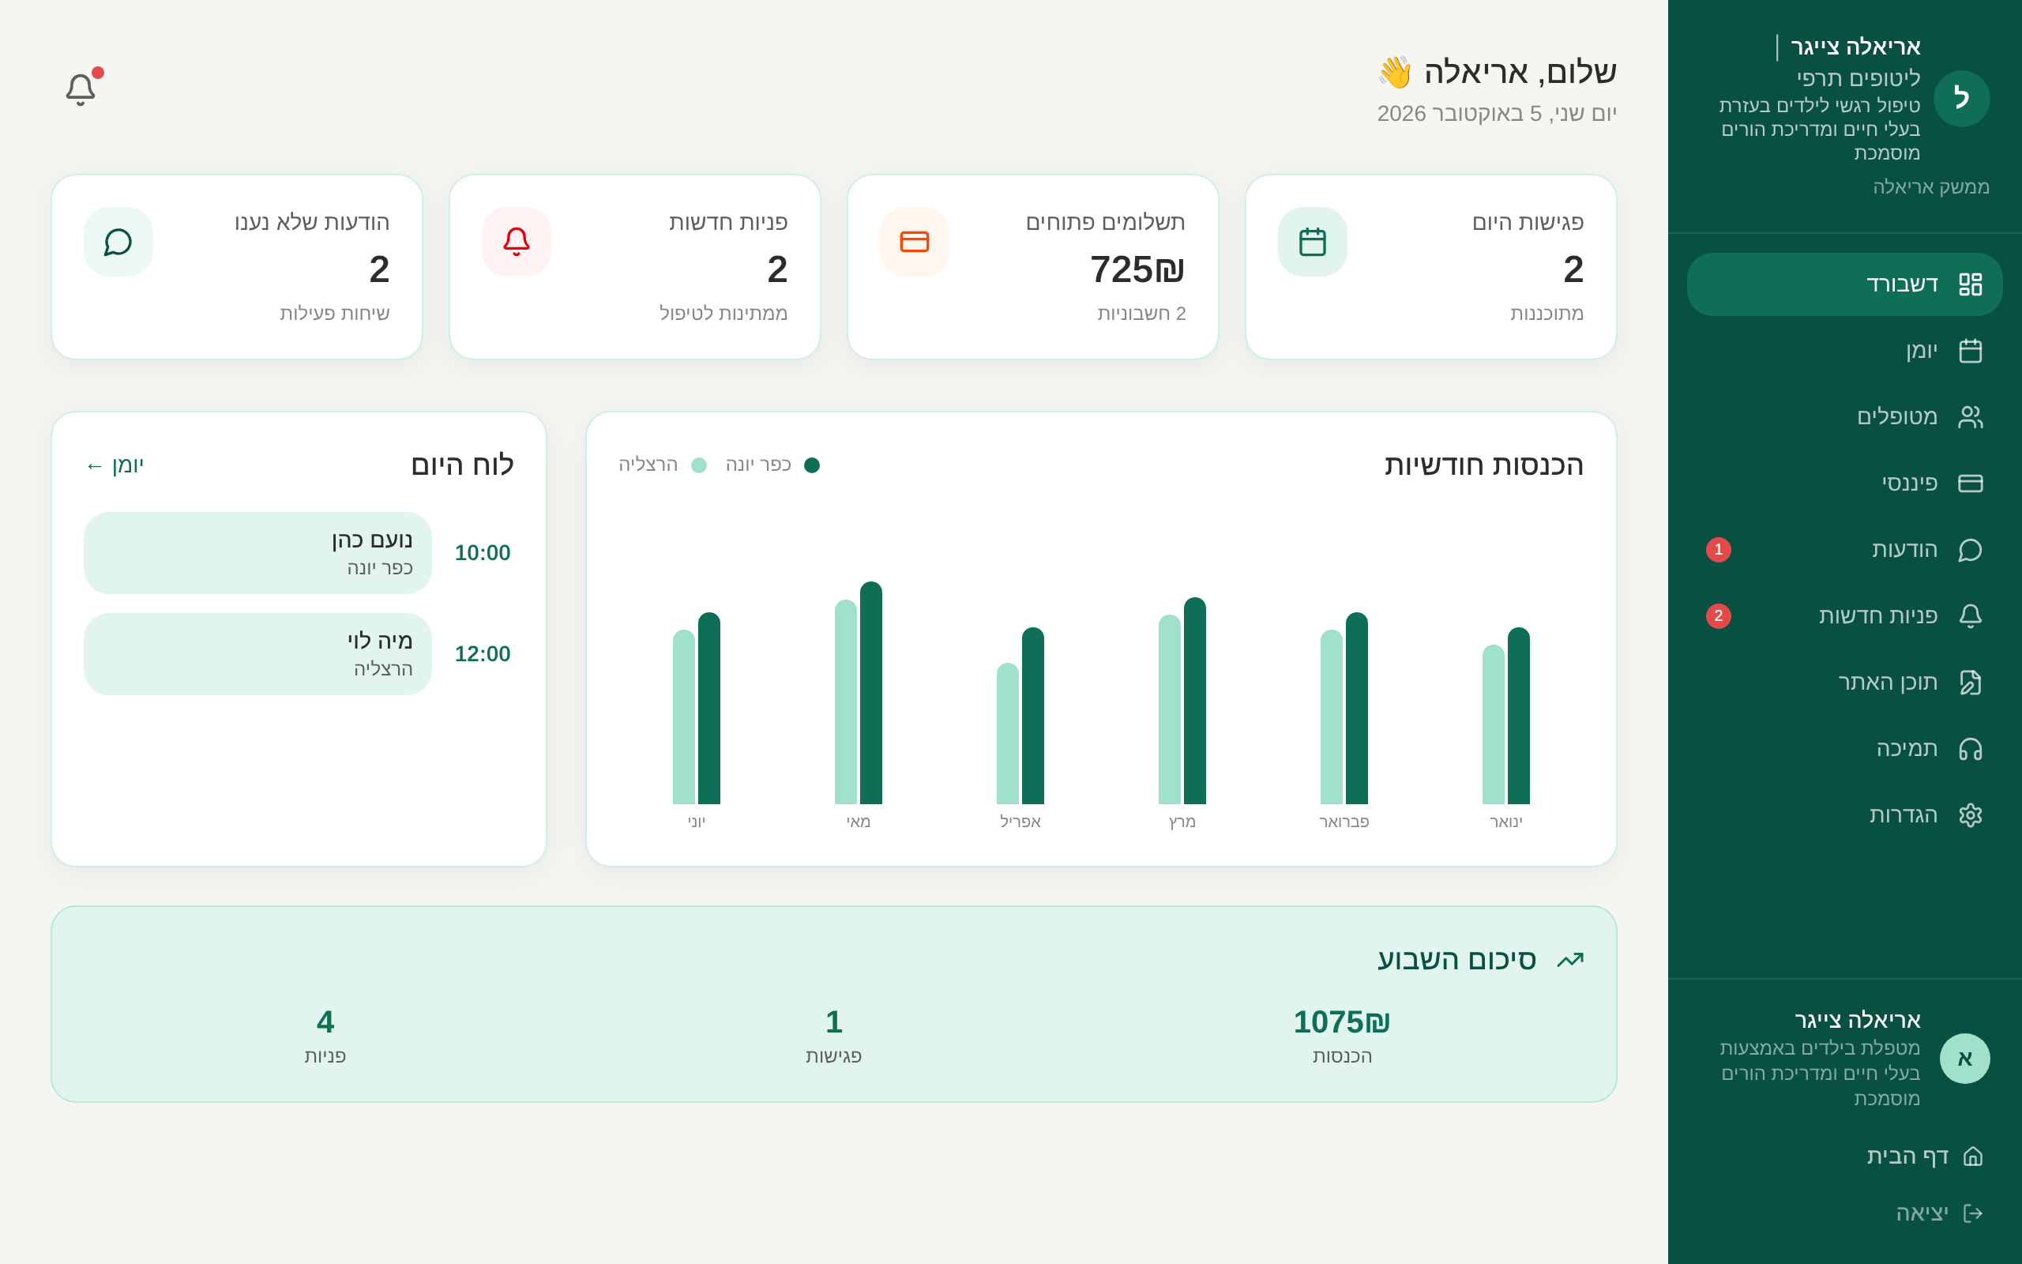
Task: Click the dark green bar for ינואר
Action: (x=1518, y=716)
